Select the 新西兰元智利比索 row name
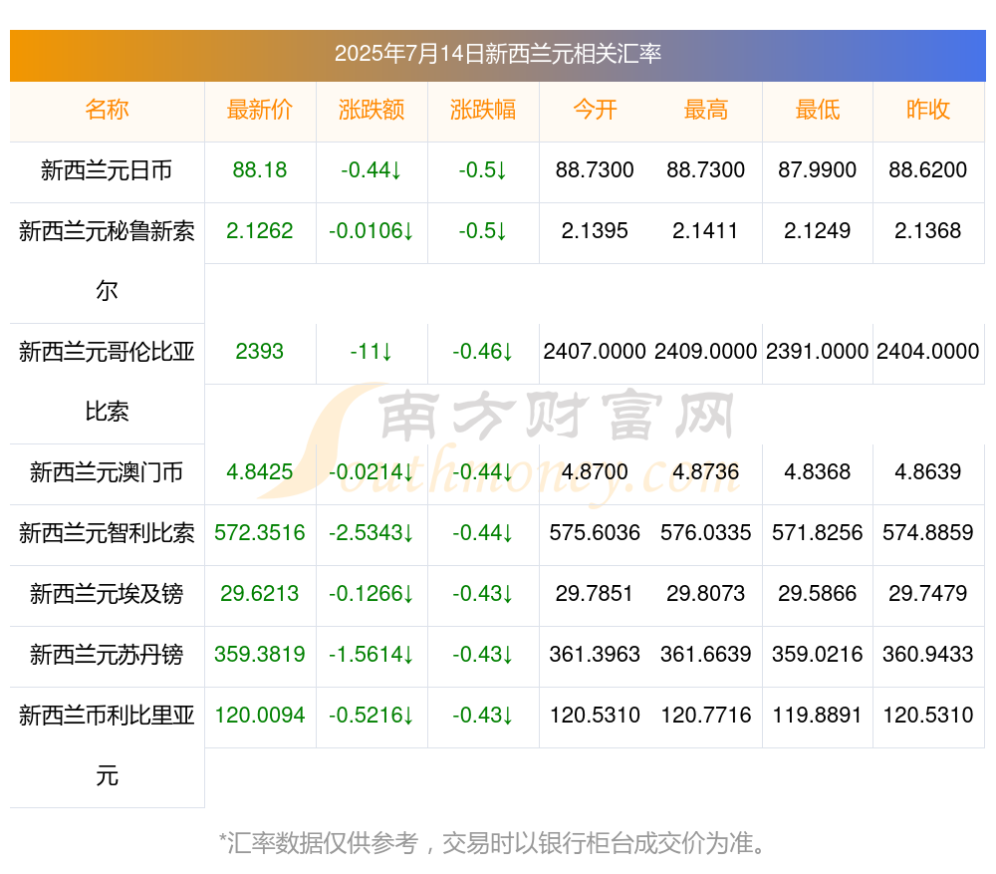Screen dimensions: 996x874 107,532
